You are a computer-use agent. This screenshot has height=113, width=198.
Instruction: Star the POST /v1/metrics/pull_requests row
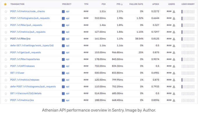(6, 32)
